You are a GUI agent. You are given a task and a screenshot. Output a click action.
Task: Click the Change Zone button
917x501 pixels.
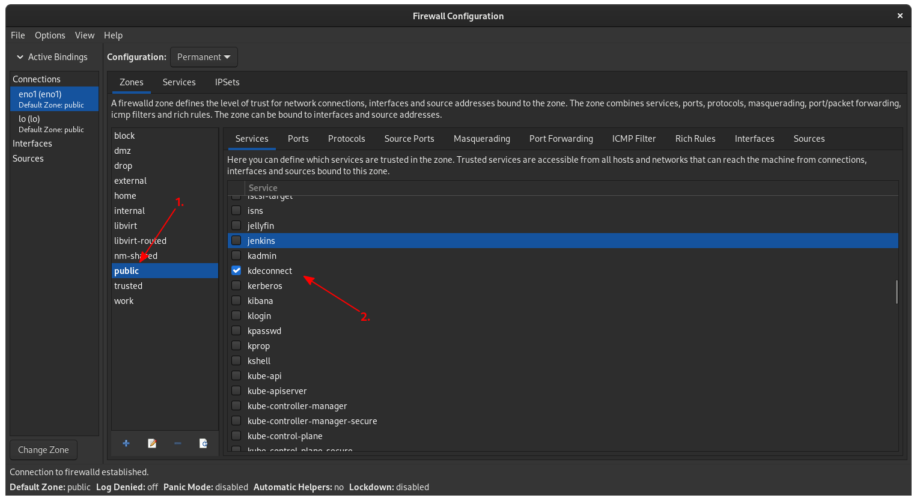[43, 449]
